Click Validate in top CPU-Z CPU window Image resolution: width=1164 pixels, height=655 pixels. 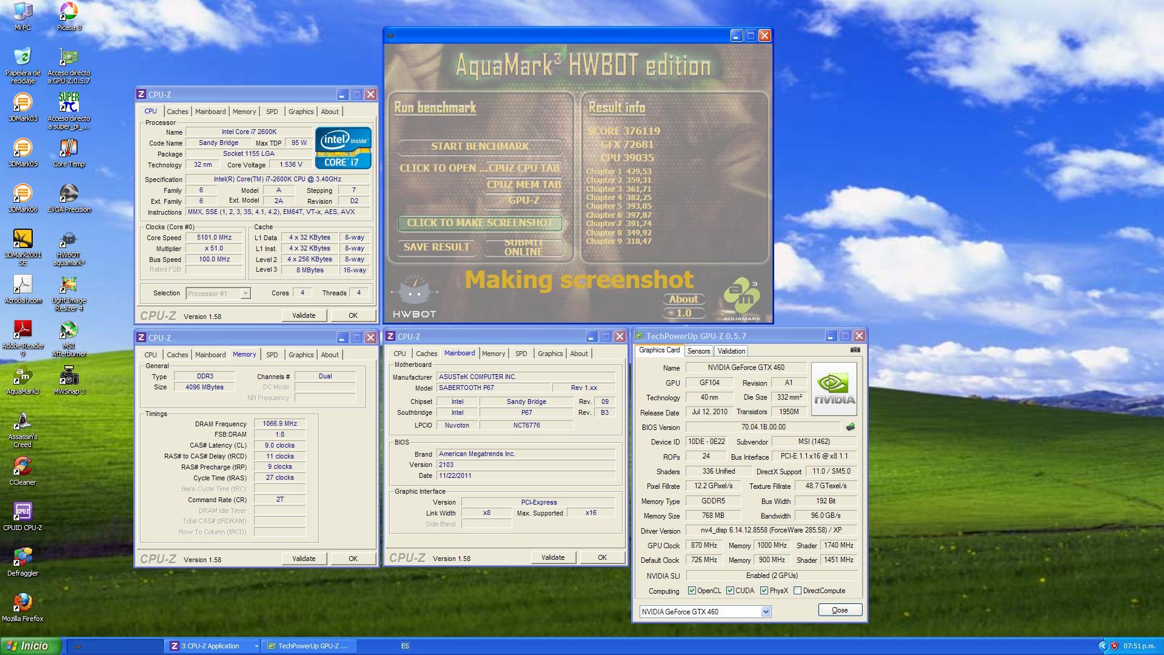pyautogui.click(x=304, y=315)
